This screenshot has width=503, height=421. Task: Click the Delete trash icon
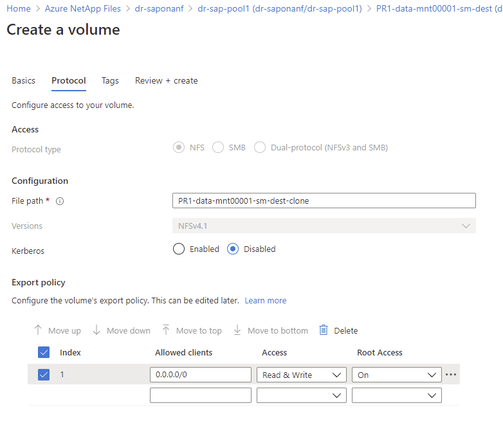(324, 330)
